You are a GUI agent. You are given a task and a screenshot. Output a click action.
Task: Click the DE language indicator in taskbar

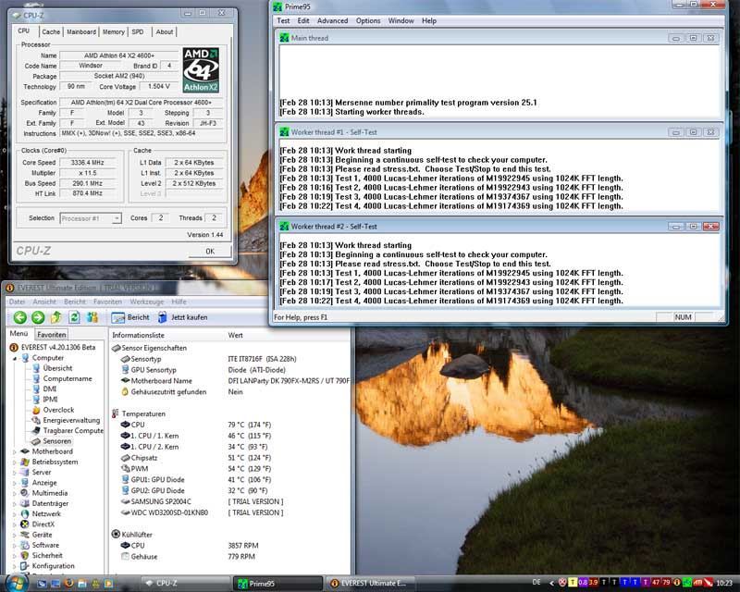[536, 583]
